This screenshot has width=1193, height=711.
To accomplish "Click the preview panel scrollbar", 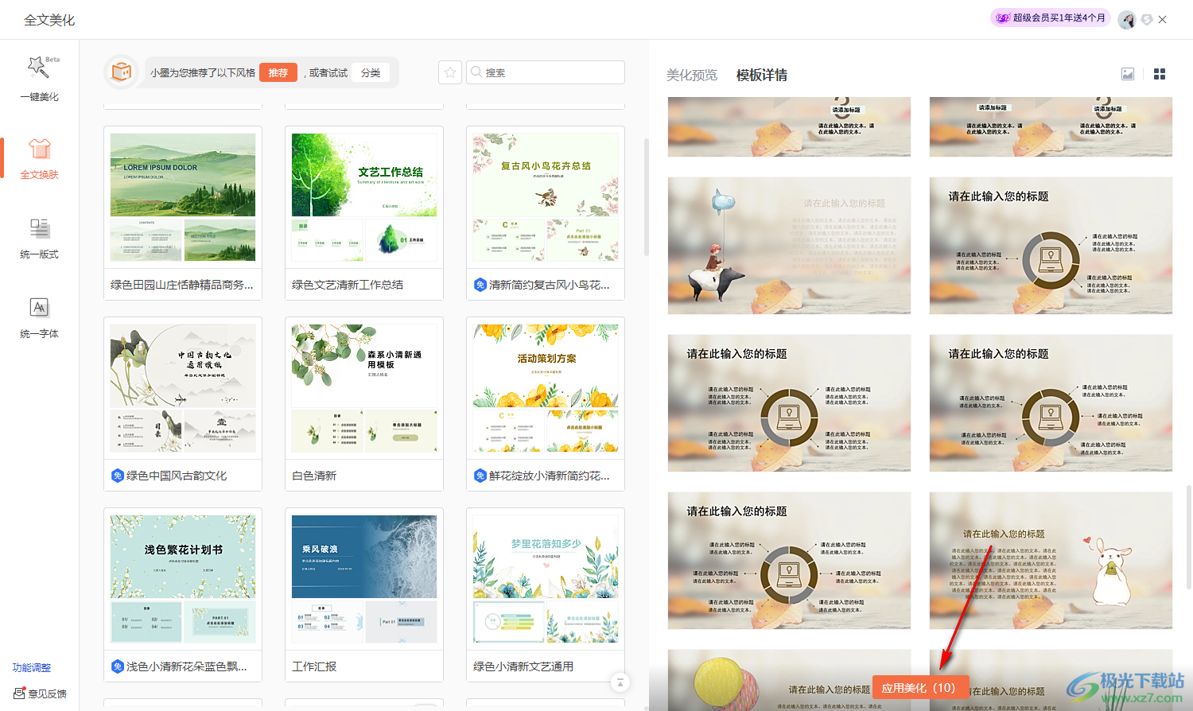I will coord(1189,537).
